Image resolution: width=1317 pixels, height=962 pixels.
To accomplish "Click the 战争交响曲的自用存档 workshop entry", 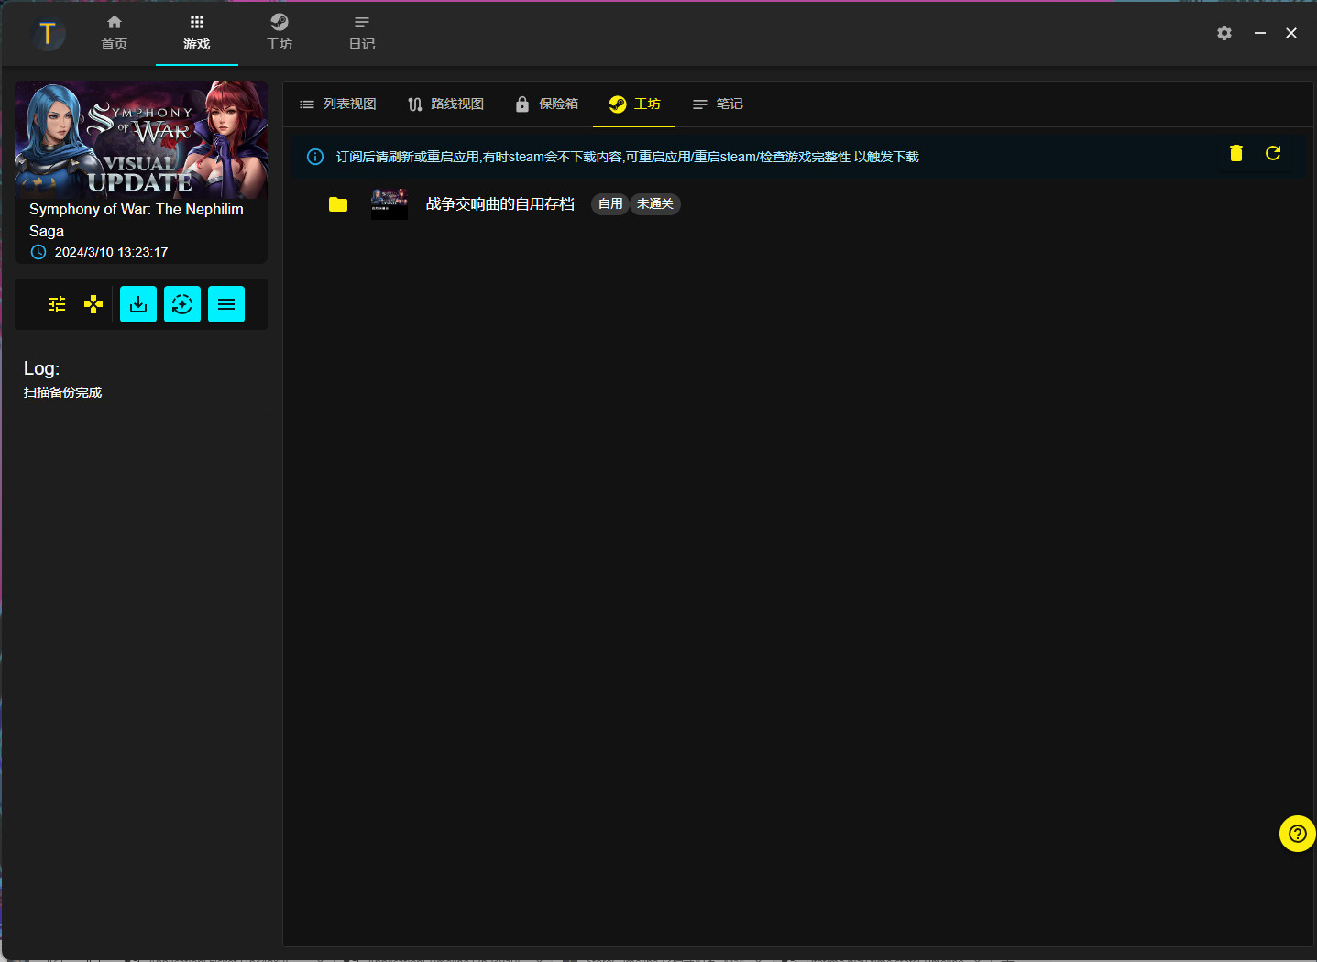I will click(499, 203).
